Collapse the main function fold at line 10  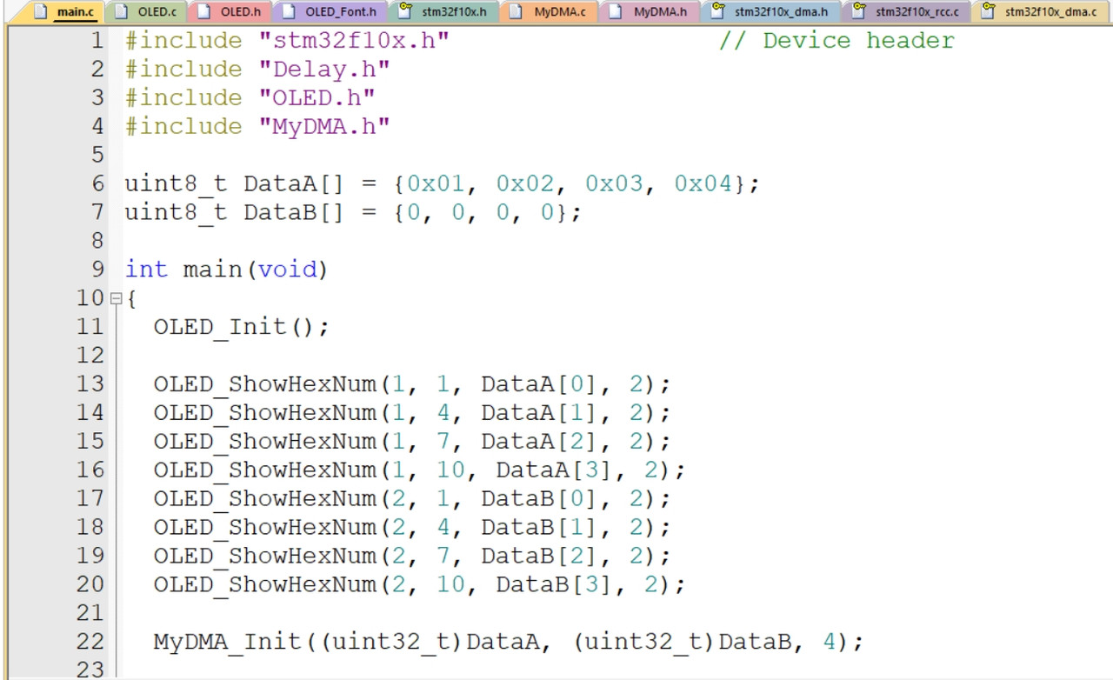pyautogui.click(x=117, y=299)
